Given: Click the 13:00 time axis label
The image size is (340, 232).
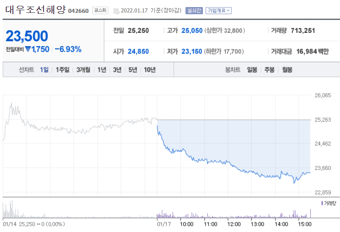Looking at the screenshot, I should pos(257,224).
